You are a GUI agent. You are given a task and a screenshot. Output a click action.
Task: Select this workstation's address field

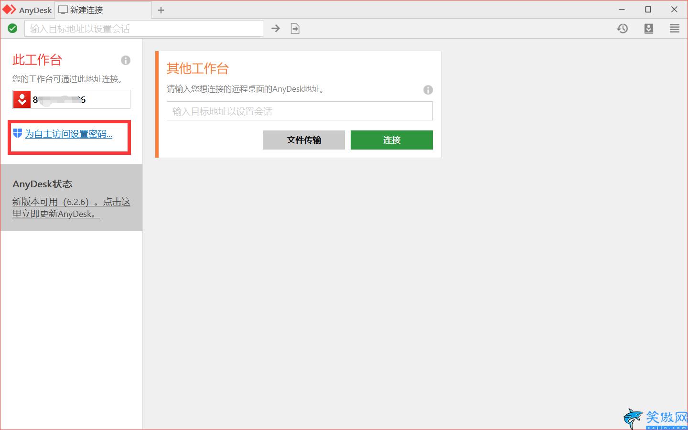[72, 99]
